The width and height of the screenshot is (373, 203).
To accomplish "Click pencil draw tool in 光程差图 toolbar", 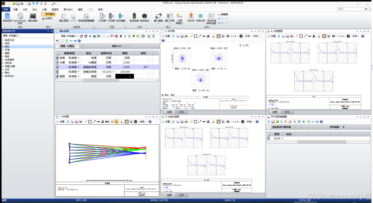I will click(297, 36).
